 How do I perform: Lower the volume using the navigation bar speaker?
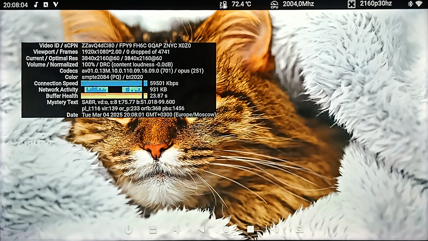tap(177, 230)
